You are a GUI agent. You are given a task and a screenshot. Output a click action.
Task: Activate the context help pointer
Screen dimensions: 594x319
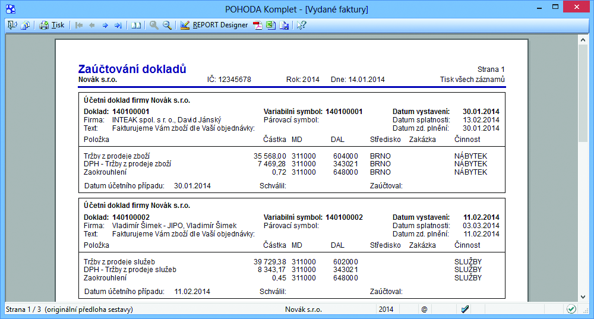coord(301,26)
